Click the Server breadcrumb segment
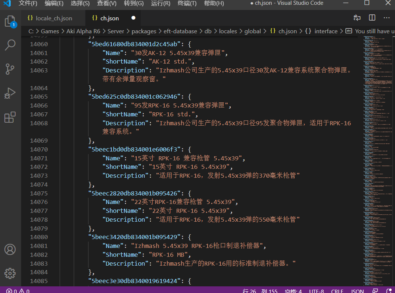Screen dimensions: 395x293 [116, 31]
